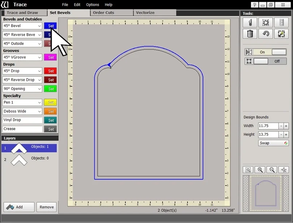293x223 pixels.
Task: Delete the selection using the trash tool
Action: (250, 34)
